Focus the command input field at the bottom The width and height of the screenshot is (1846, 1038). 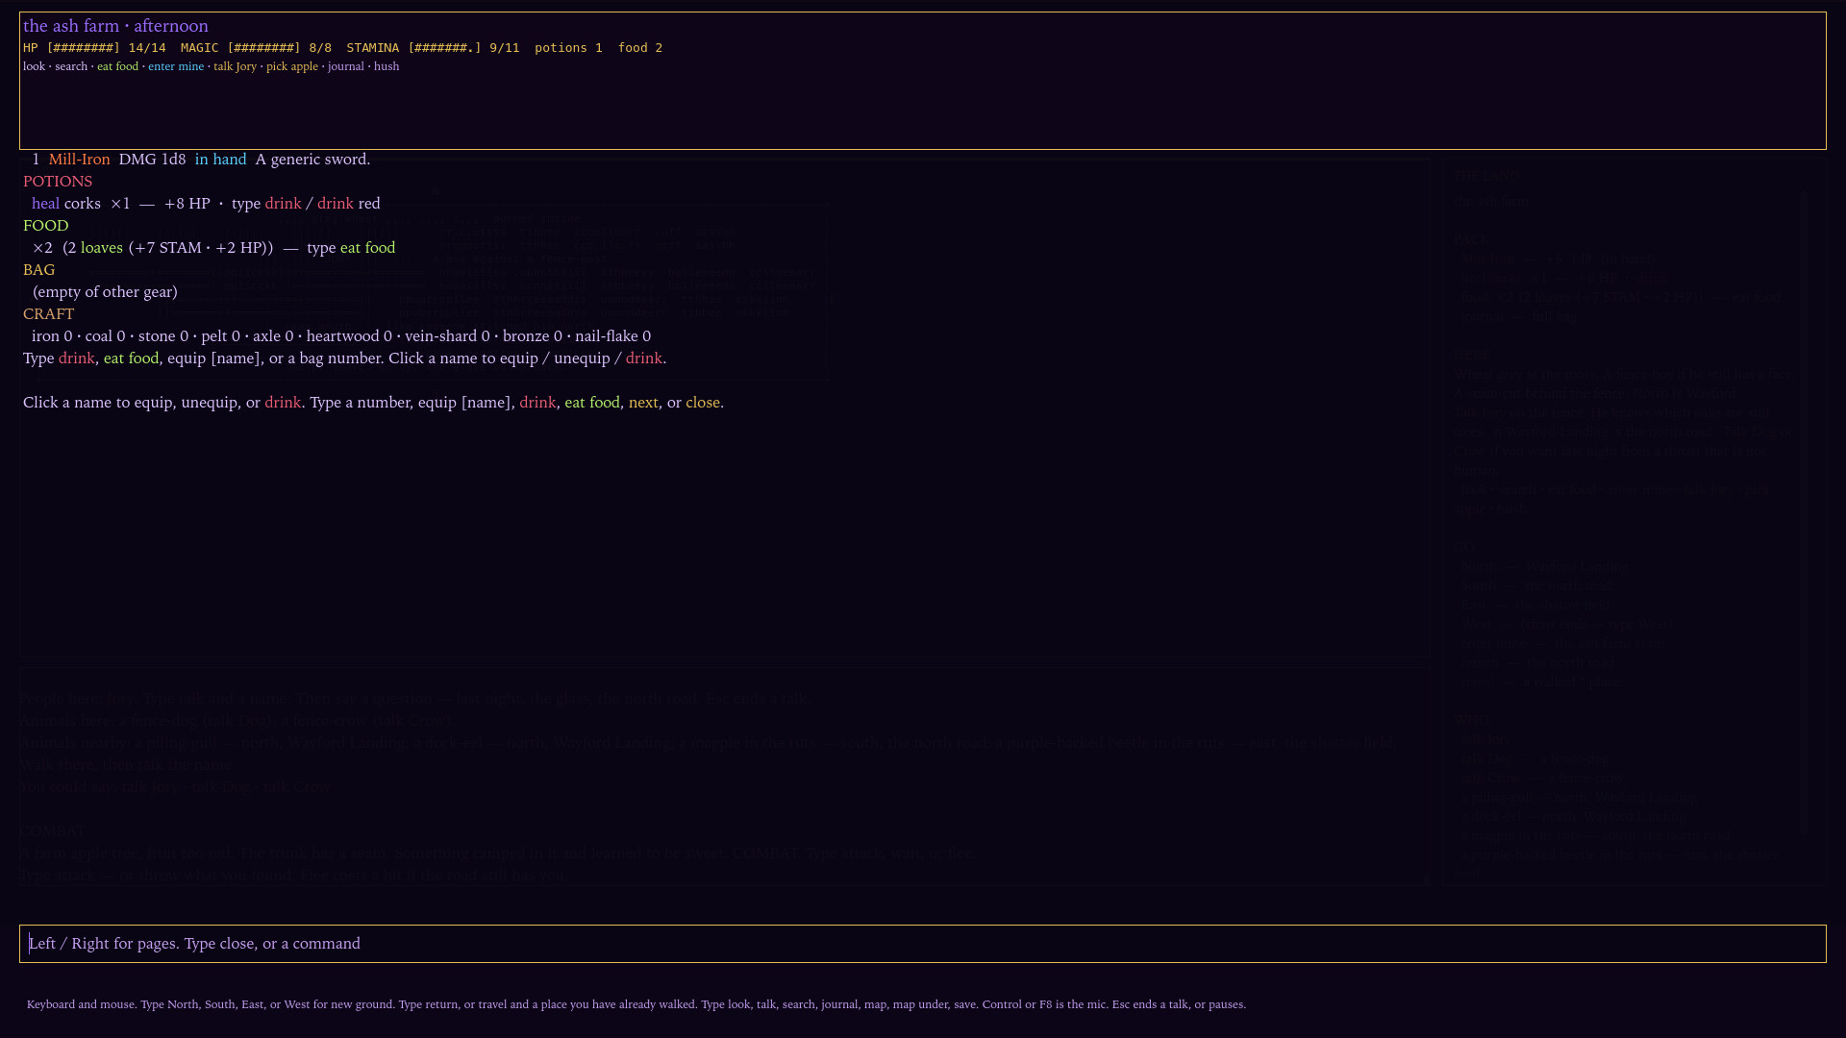922,944
